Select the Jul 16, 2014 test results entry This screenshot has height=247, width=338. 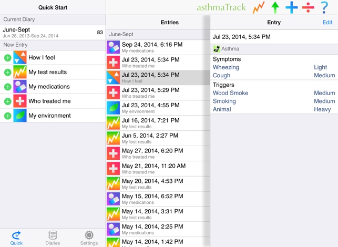(x=158, y=123)
